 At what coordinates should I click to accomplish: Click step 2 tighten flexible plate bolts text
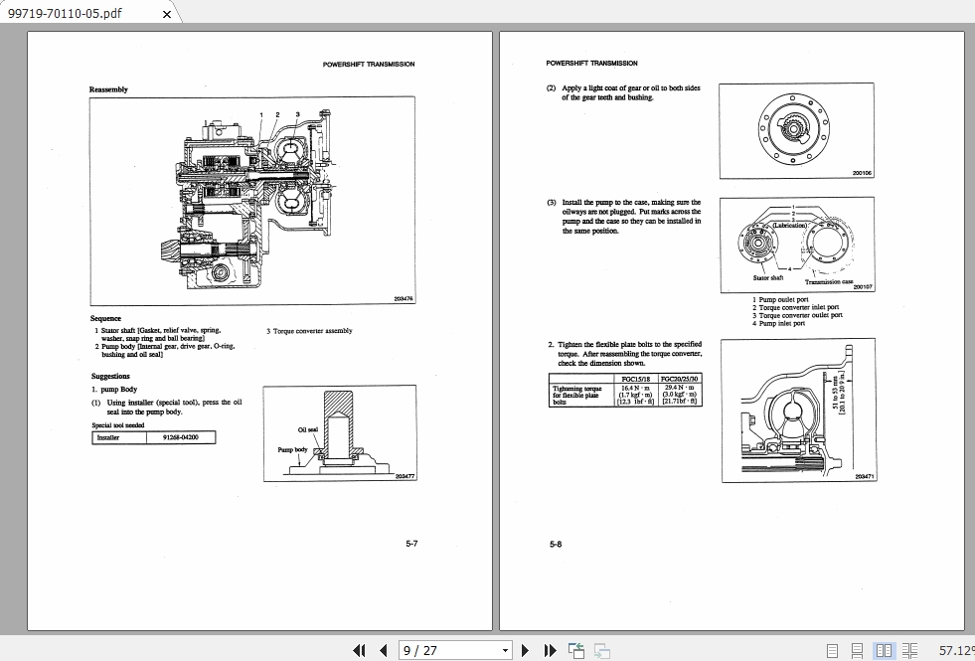(x=625, y=353)
